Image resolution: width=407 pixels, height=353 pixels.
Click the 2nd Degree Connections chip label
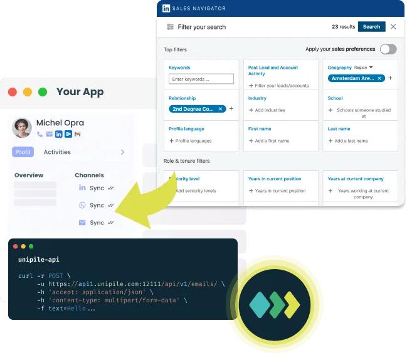pos(193,109)
